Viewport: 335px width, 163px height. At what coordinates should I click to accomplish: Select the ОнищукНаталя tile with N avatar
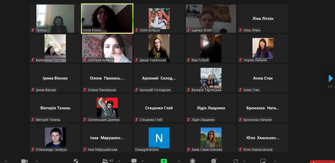point(159,138)
